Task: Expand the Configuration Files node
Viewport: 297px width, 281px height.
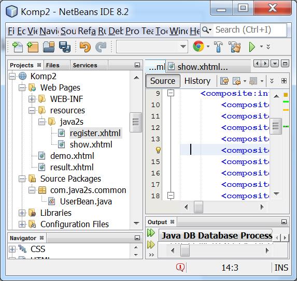Action: coord(22,224)
